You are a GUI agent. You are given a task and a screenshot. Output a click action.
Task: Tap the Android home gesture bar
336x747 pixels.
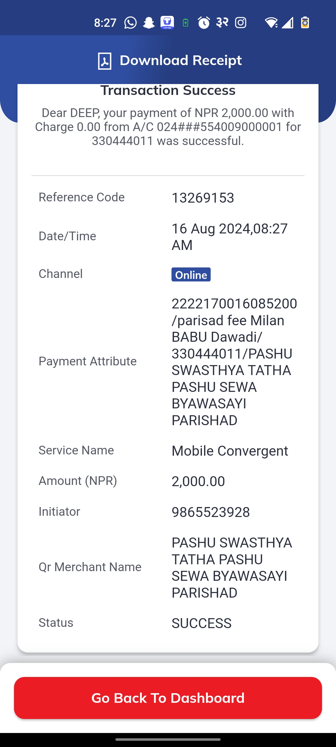click(168, 740)
